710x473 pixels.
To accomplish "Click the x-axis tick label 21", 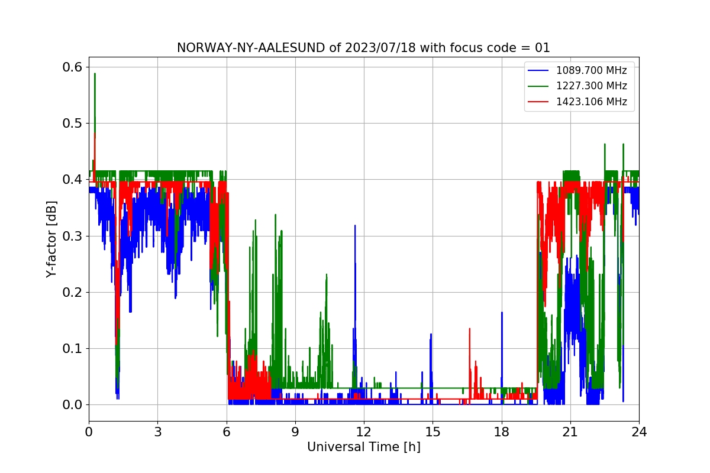I will click(570, 431).
